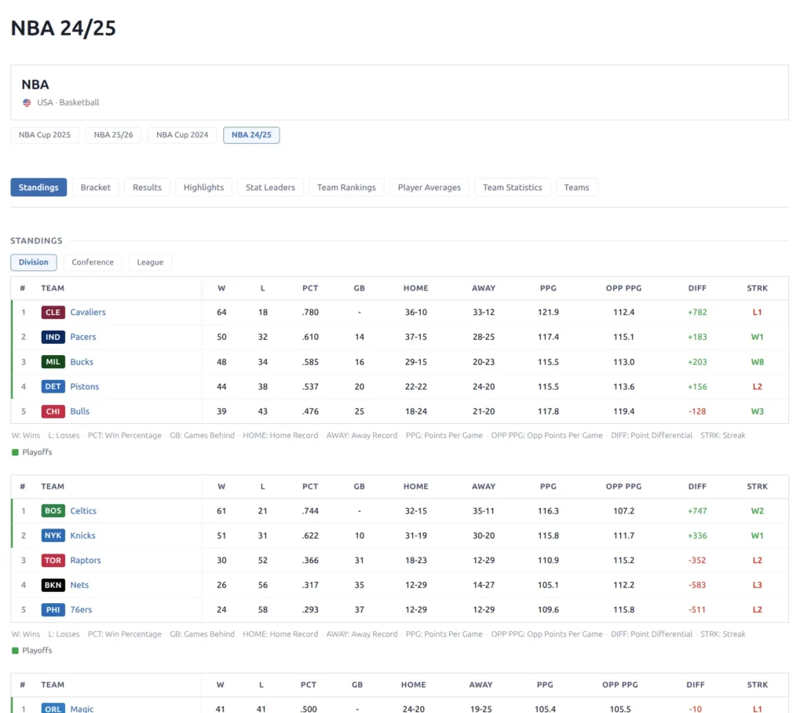
Task: Open the Bucks team link
Action: 82,362
